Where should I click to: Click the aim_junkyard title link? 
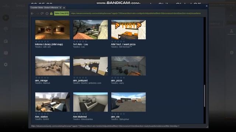click(x=80, y=81)
